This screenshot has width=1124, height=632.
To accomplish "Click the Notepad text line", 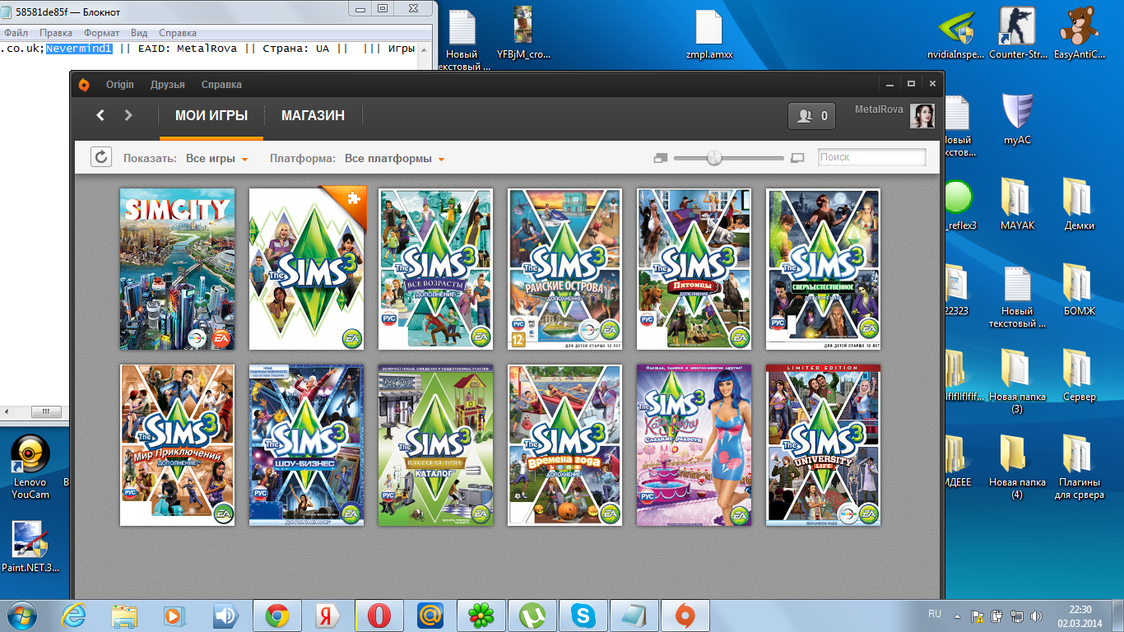I will [x=209, y=49].
